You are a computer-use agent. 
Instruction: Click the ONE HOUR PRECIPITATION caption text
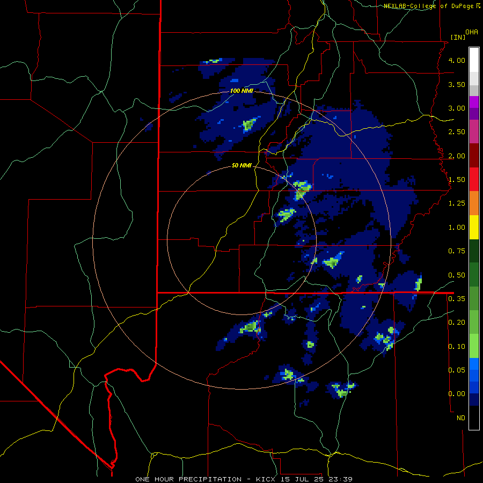[188, 479]
